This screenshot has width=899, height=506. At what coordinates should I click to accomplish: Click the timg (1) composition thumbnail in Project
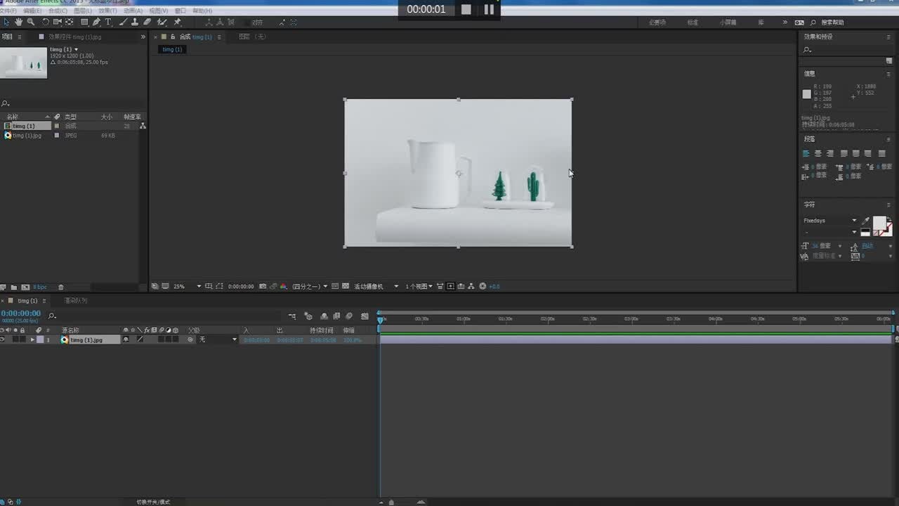24,63
